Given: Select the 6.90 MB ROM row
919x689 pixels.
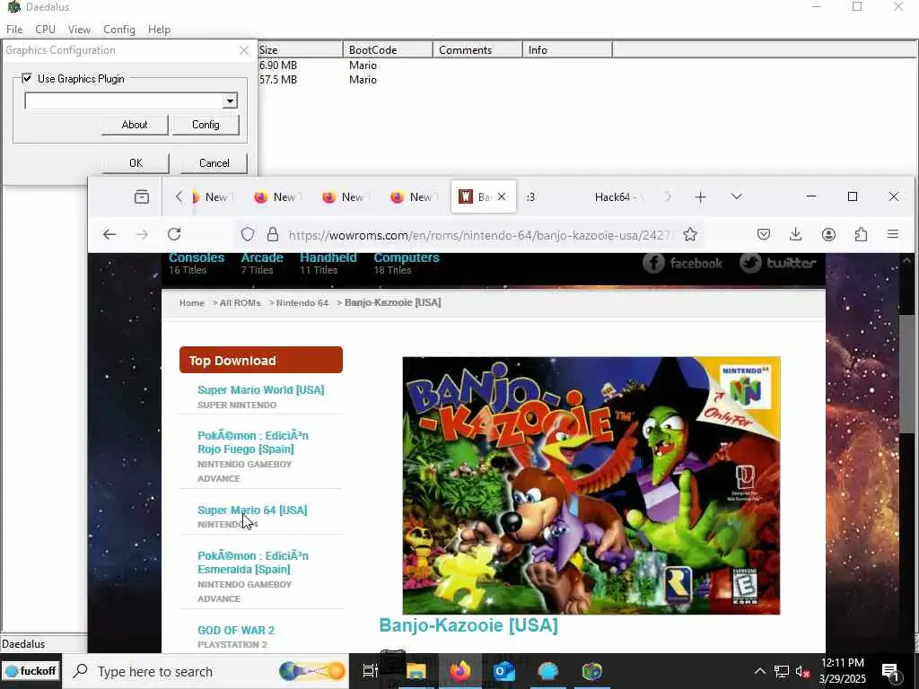Looking at the screenshot, I should (587, 65).
